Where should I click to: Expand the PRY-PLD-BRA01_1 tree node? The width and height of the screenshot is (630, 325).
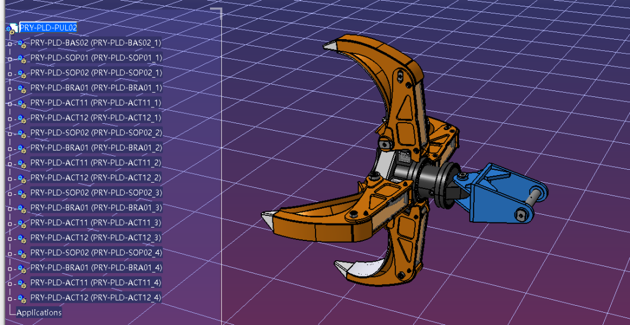(10, 89)
